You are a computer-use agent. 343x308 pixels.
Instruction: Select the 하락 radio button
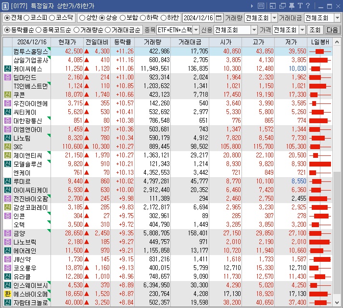142,18
